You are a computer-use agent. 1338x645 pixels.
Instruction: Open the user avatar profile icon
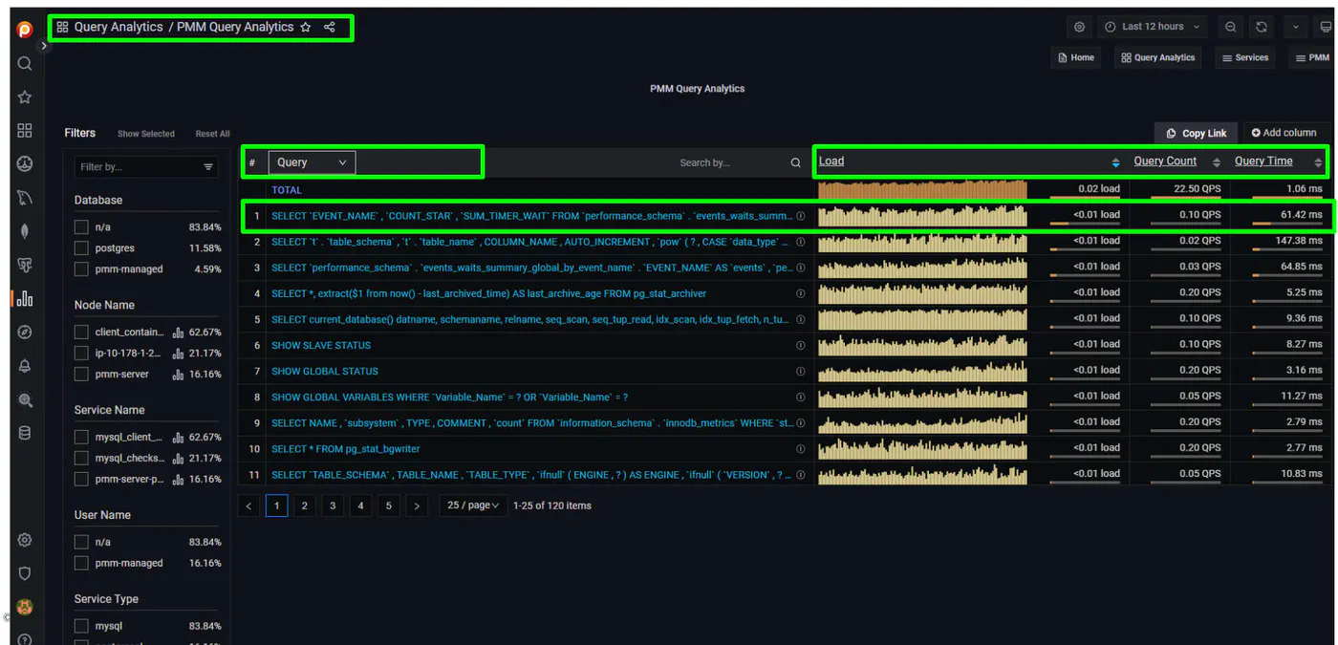click(x=25, y=607)
